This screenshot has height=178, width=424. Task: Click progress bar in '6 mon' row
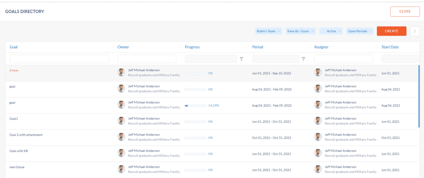pyautogui.click(x=195, y=73)
